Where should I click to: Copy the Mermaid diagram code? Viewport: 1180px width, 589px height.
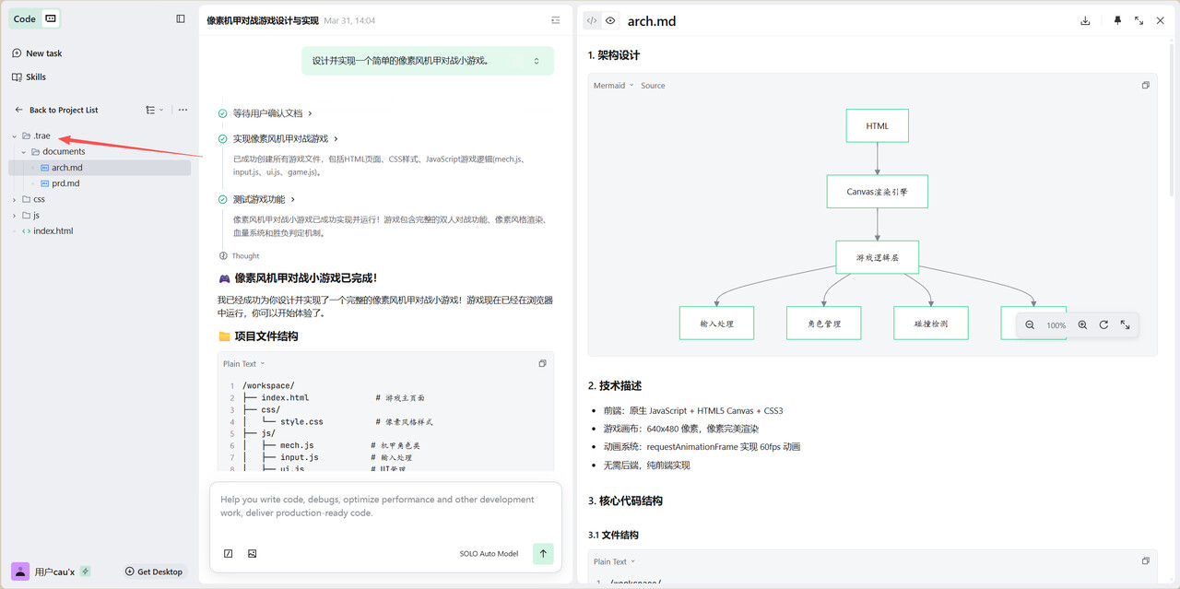pos(1145,86)
